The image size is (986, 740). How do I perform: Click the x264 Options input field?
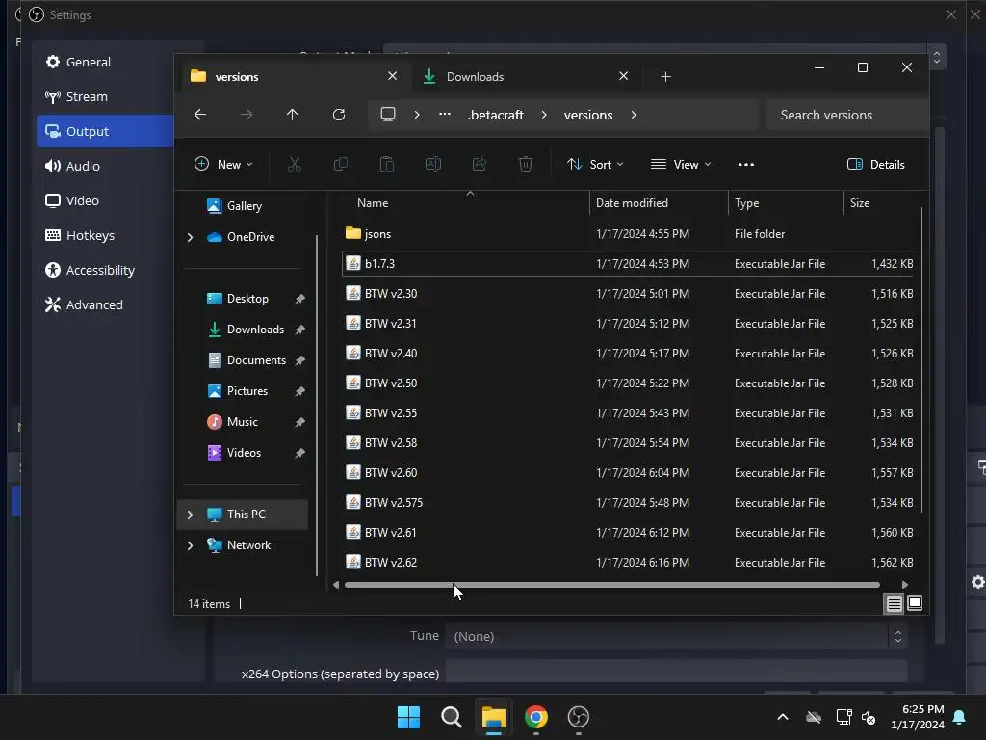coord(676,673)
